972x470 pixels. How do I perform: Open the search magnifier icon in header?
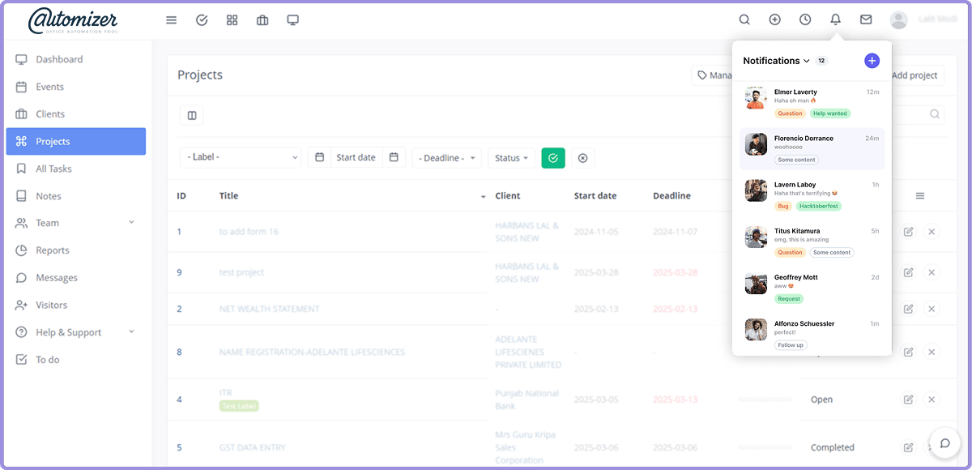[x=744, y=20]
